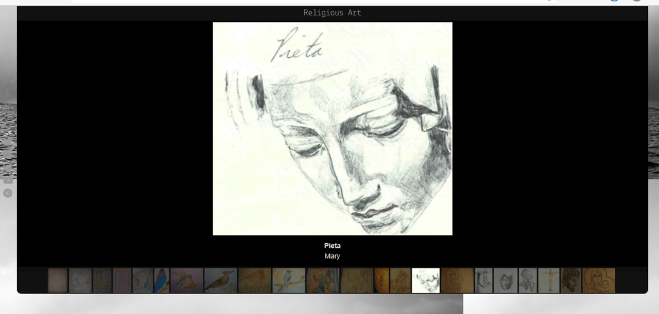This screenshot has width=659, height=314.
Task: Select the first thumbnail in the strip
Action: pos(57,281)
